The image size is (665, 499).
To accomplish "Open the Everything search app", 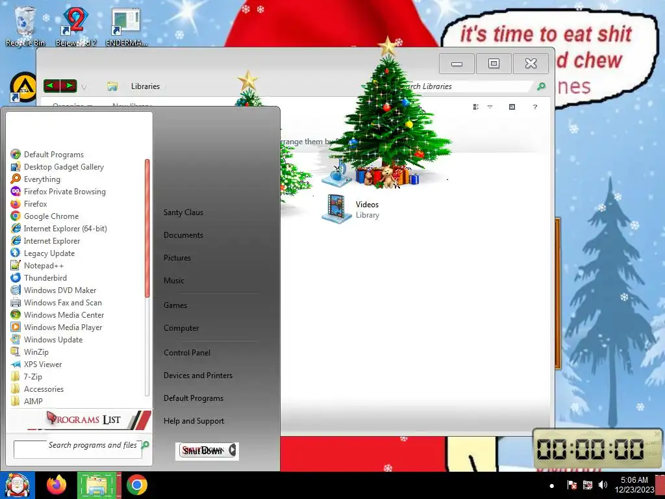I will pyautogui.click(x=36, y=179).
